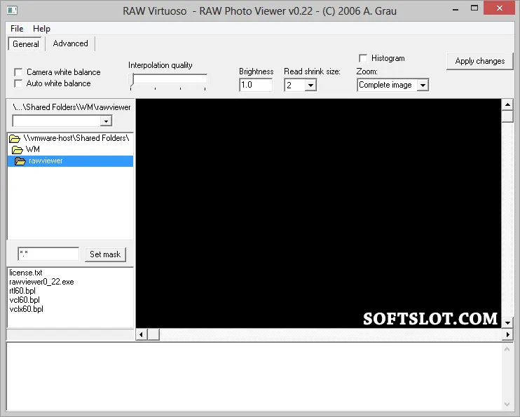Select the WM folder icon in tree

tap(18, 149)
